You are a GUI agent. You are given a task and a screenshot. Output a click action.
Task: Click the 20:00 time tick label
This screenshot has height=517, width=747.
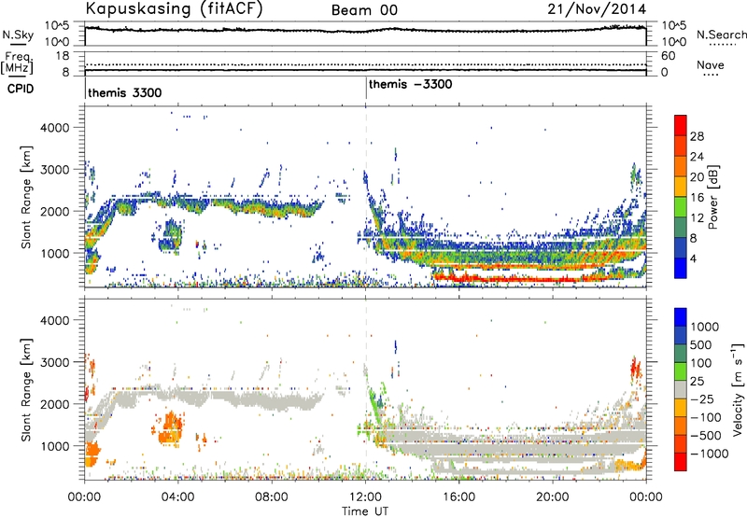click(x=553, y=497)
